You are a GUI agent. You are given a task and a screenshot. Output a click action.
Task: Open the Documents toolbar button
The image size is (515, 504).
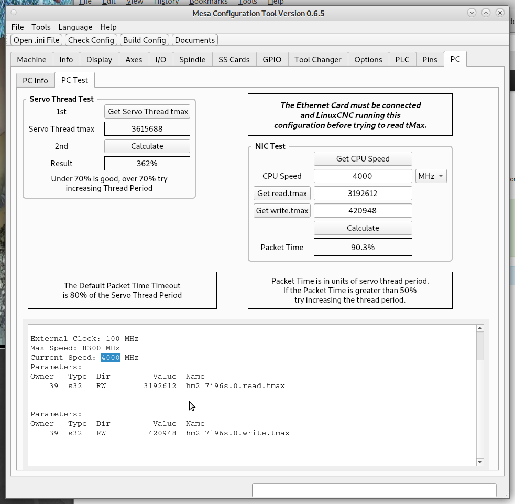click(x=195, y=40)
